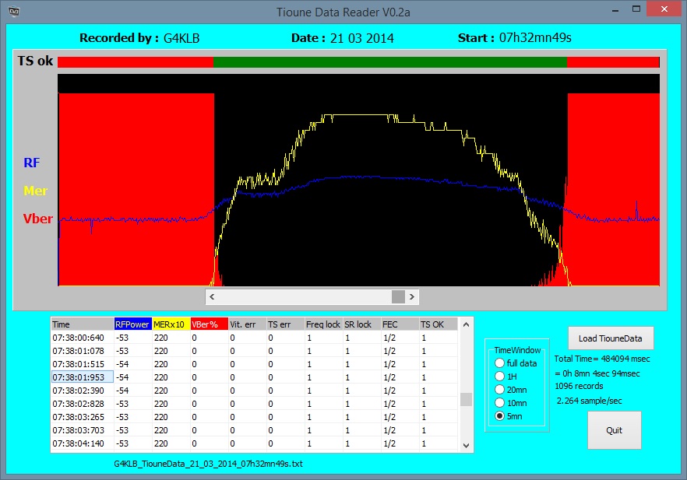Select the 07:38:01:515 time cell
Image resolution: width=687 pixels, height=480 pixels.
[x=83, y=364]
